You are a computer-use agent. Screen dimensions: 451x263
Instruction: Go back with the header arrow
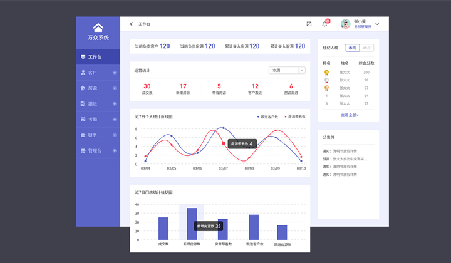[131, 24]
